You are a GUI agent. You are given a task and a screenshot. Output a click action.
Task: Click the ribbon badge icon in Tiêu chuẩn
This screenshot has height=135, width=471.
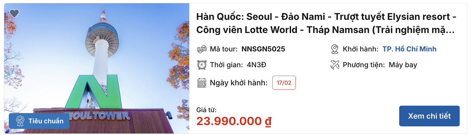[x=20, y=121]
